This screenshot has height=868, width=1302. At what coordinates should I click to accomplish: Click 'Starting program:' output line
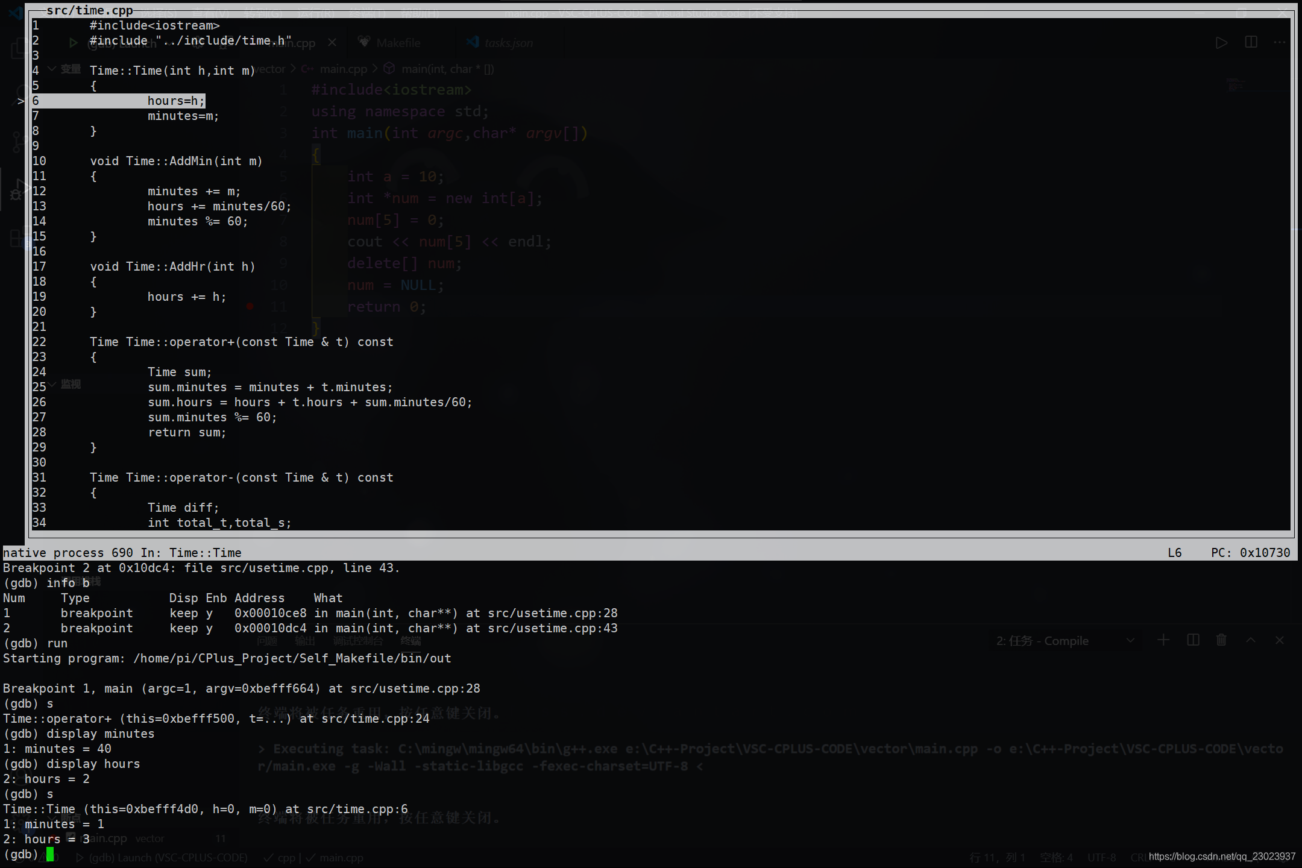[x=227, y=658]
